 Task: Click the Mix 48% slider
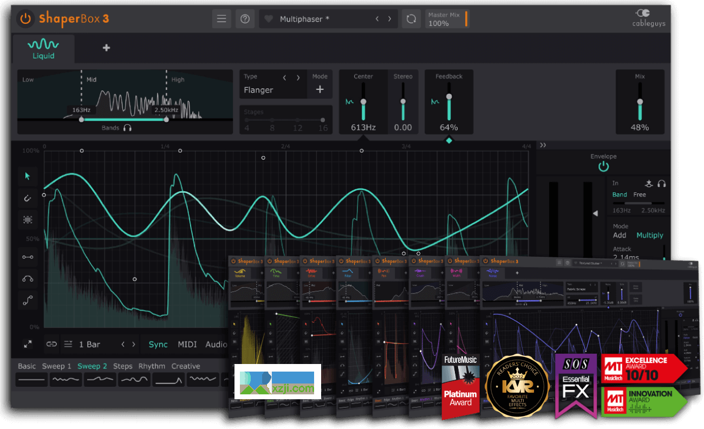click(640, 101)
